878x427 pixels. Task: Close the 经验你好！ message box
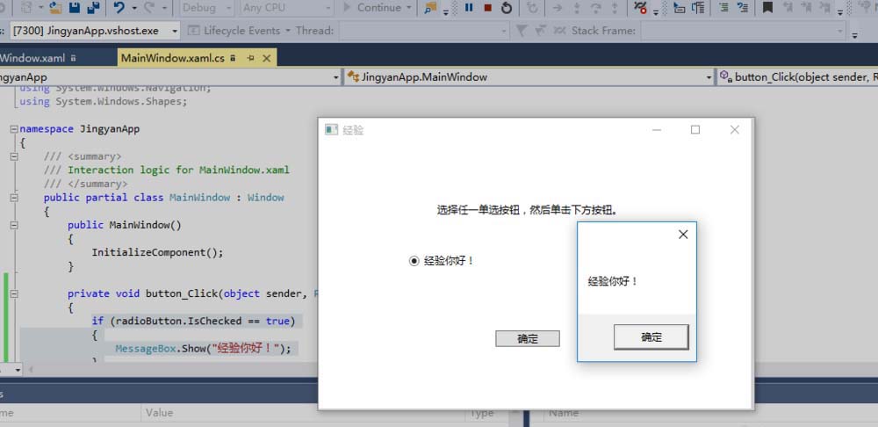[x=683, y=234]
